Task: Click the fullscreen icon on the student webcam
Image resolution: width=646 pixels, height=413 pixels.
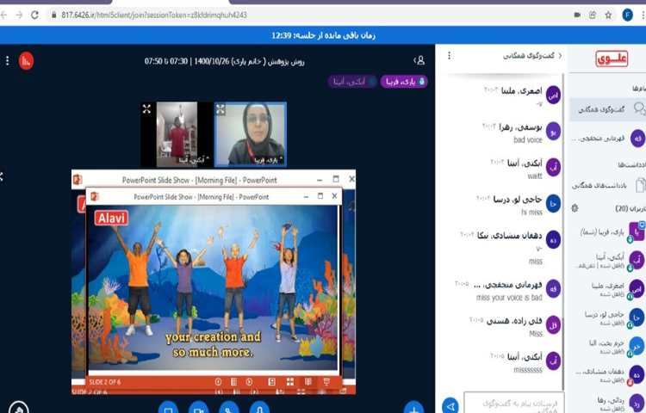Action: click(x=146, y=109)
